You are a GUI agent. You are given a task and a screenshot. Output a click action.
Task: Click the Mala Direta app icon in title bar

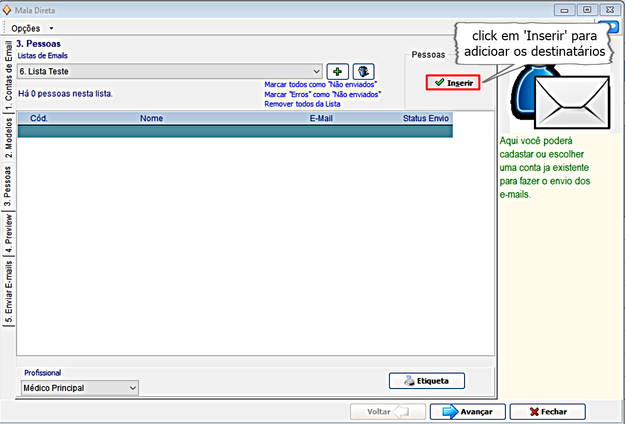coord(7,10)
